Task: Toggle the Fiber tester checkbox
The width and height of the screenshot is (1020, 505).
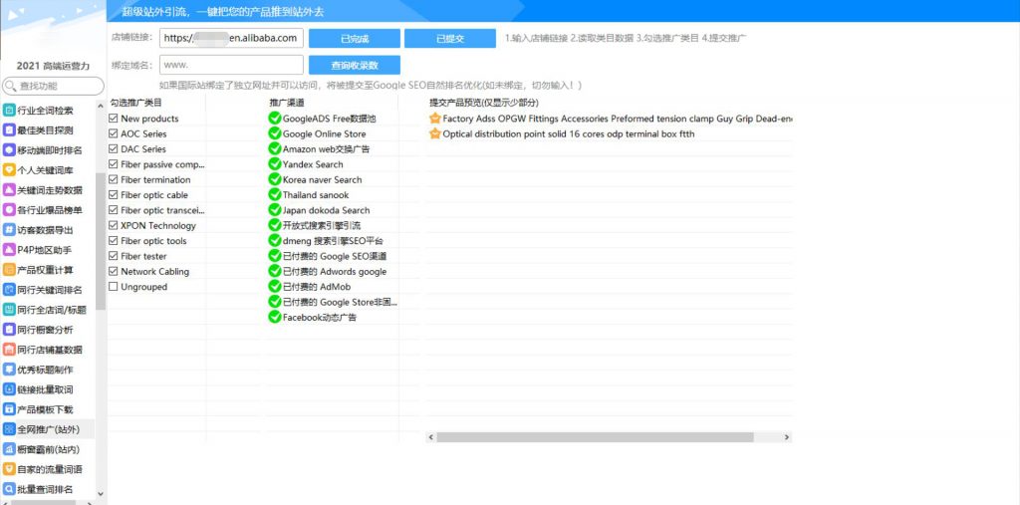Action: [x=114, y=256]
